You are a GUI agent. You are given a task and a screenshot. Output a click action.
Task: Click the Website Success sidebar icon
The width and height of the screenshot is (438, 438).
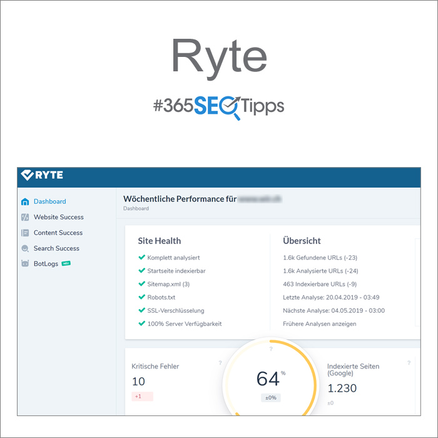pyautogui.click(x=25, y=217)
